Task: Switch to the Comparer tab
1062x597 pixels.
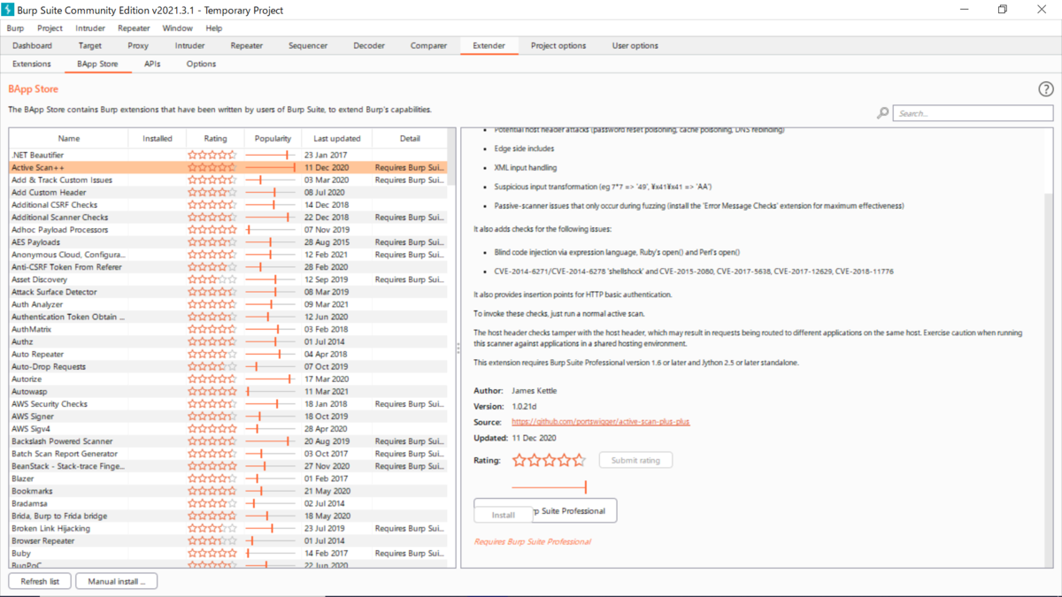Action: (x=428, y=46)
